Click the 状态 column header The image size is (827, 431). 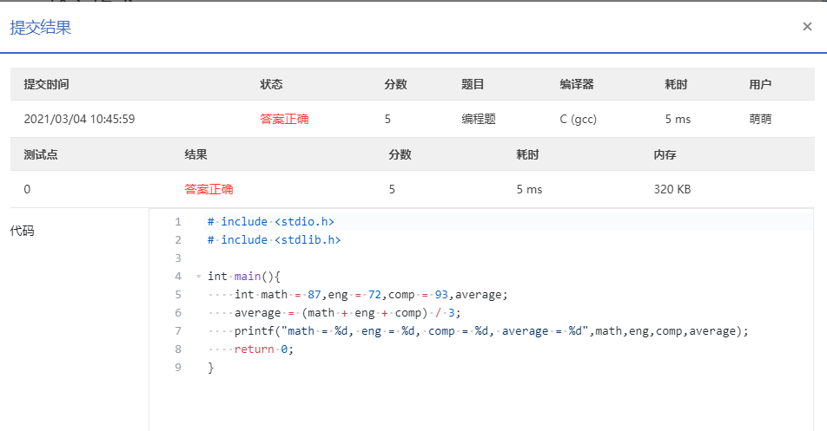[272, 84]
